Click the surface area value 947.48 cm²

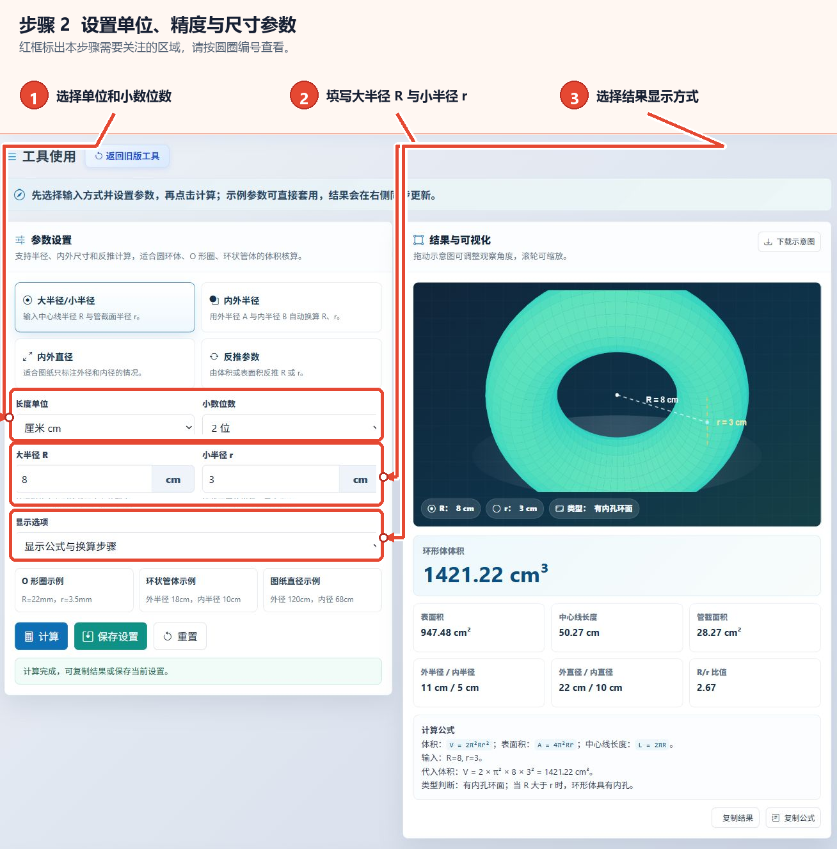(x=446, y=632)
